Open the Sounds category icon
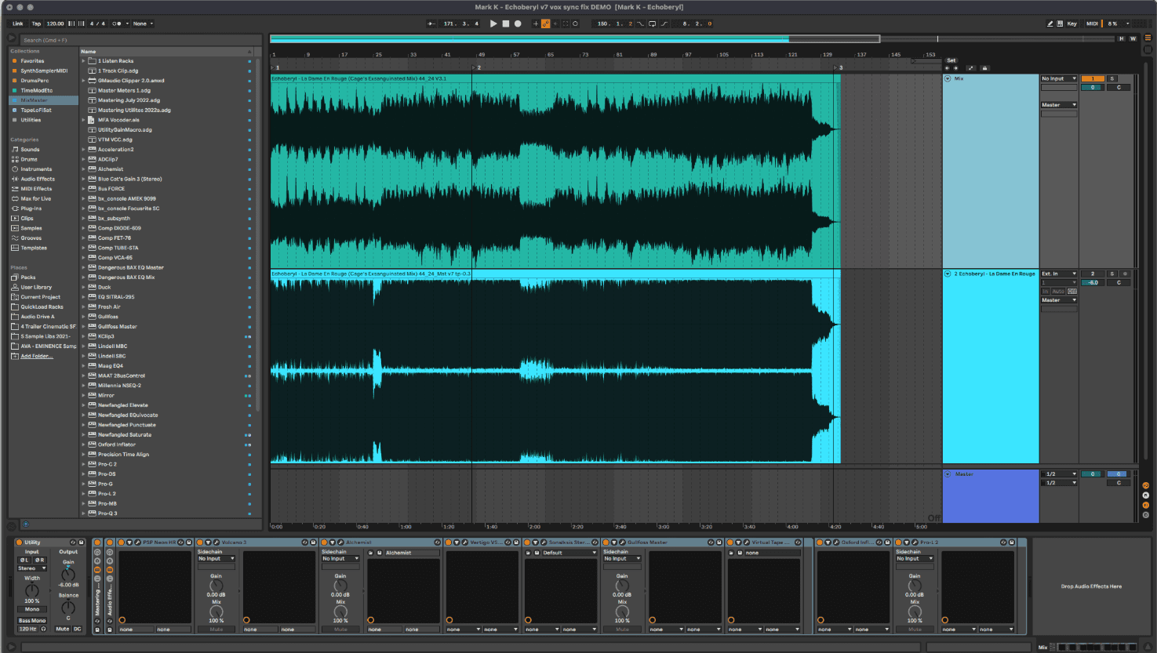This screenshot has width=1157, height=653. 14,149
